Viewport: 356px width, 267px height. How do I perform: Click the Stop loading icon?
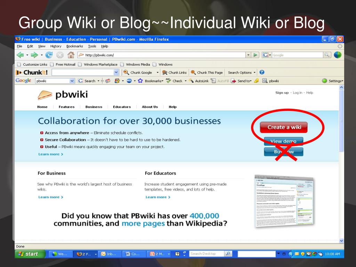click(x=60, y=55)
